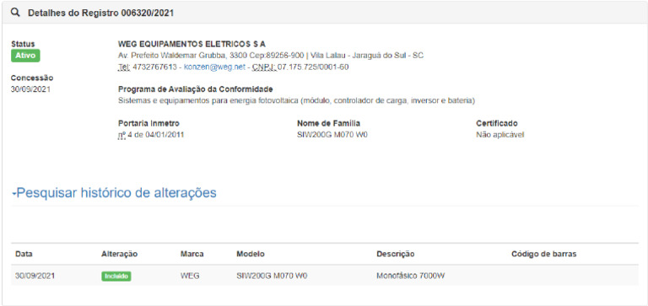Click the Concessão date 30/09/2021
The height and width of the screenshot is (306, 648).
[31, 89]
